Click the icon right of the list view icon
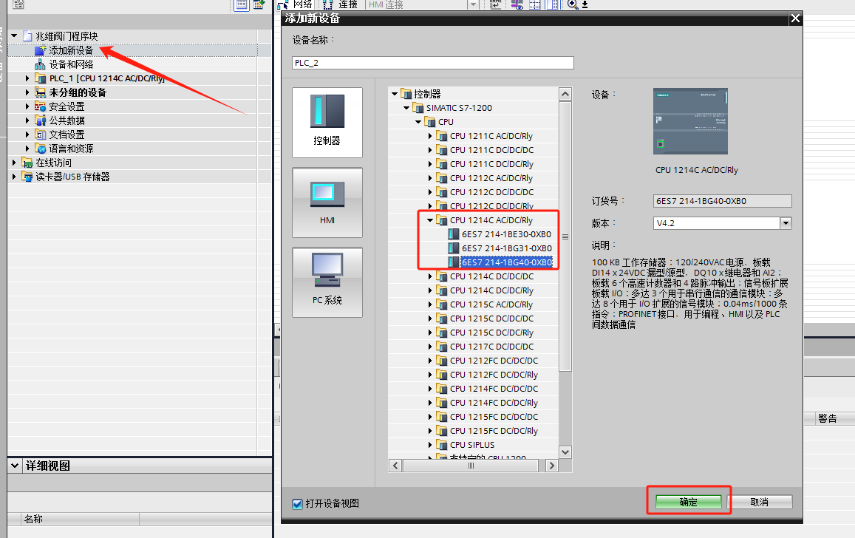The image size is (855, 538). coord(259,5)
